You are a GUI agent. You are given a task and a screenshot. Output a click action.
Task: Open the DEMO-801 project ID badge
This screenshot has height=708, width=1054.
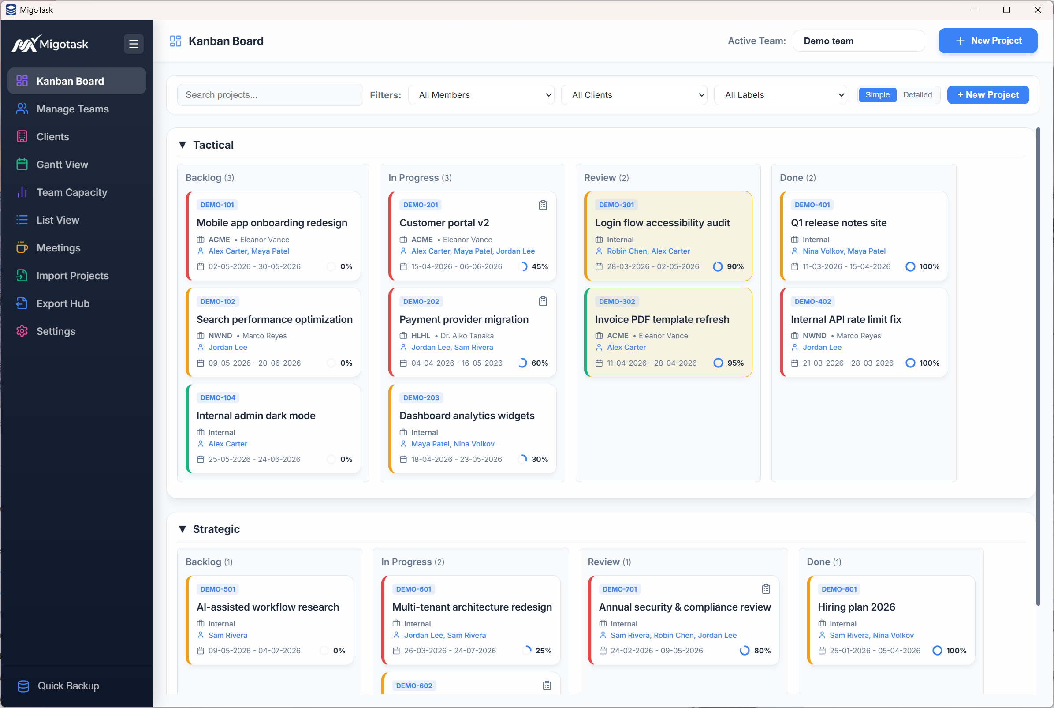tap(839, 589)
